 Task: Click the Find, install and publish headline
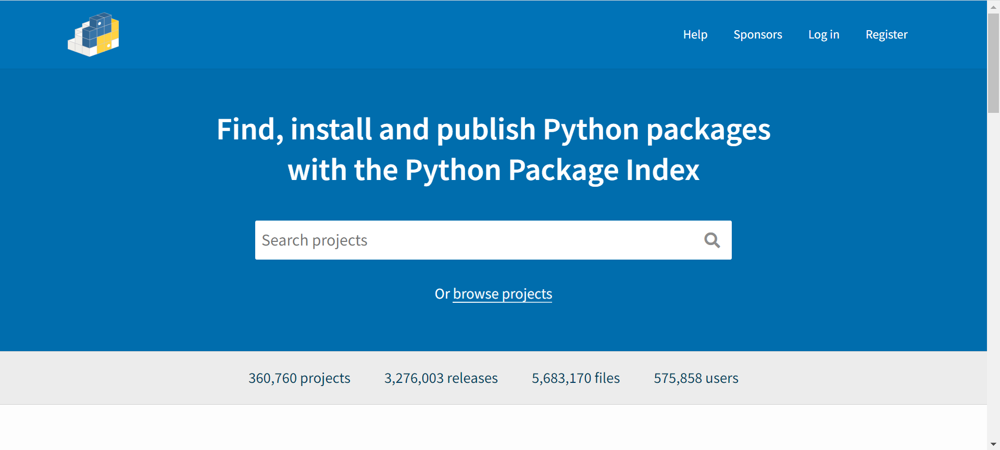click(493, 149)
